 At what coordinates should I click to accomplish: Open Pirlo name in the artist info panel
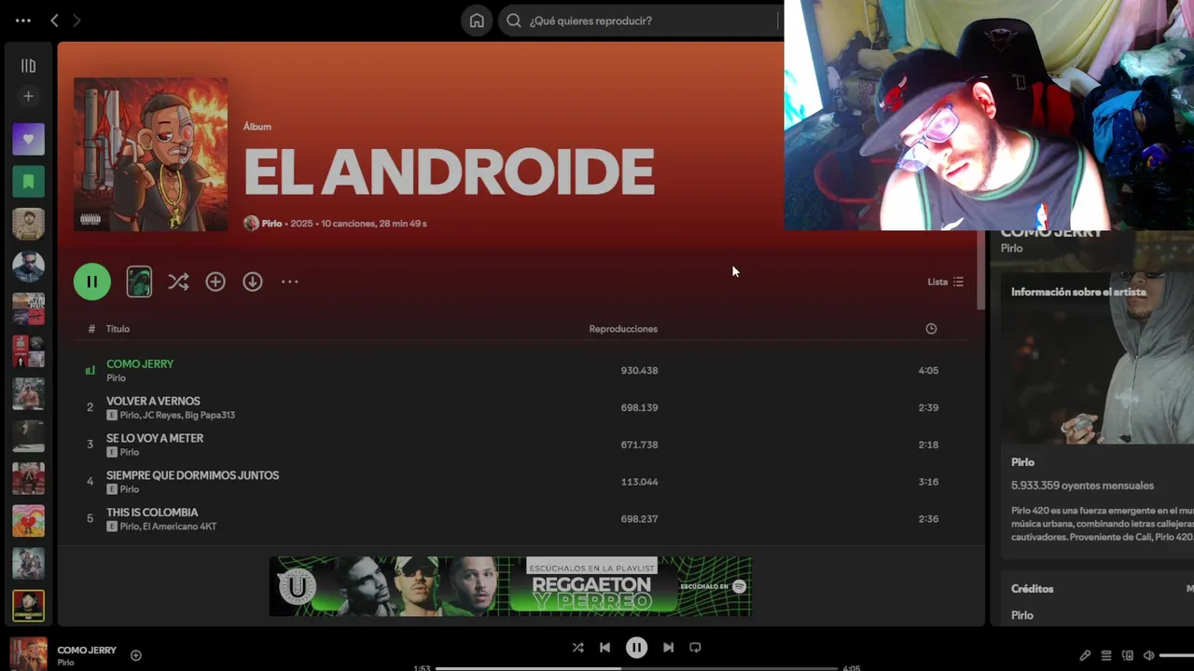coord(1022,462)
